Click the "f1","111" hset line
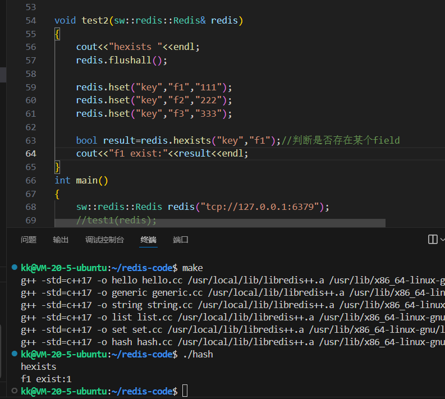The image size is (445, 399). 154,87
